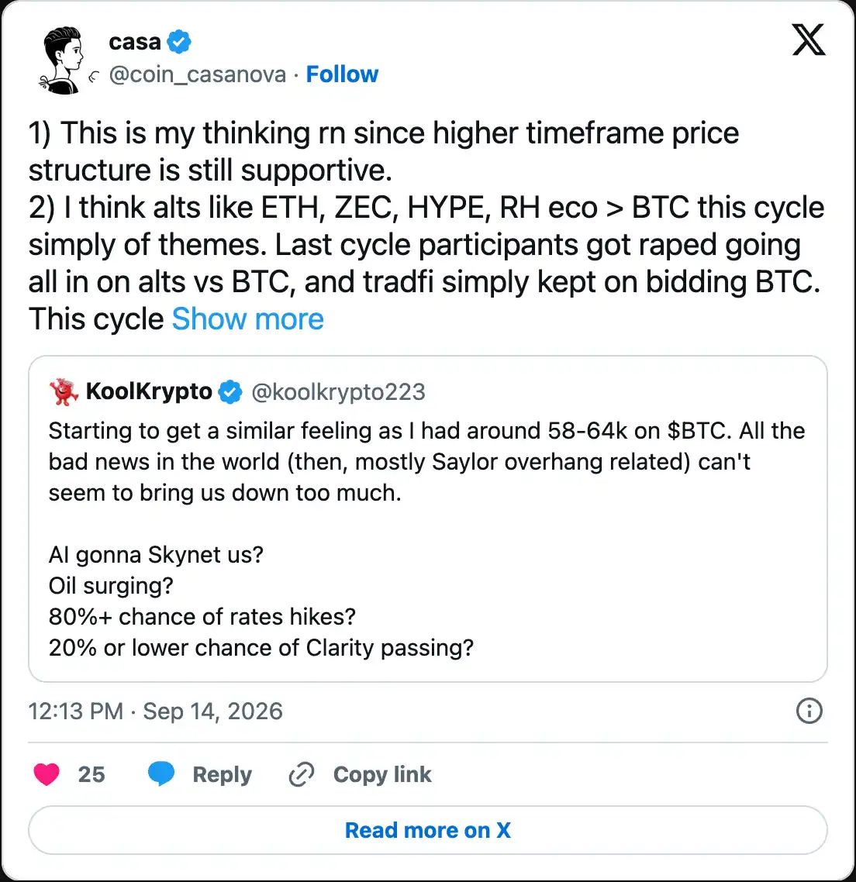Click the casa display name

(135, 42)
